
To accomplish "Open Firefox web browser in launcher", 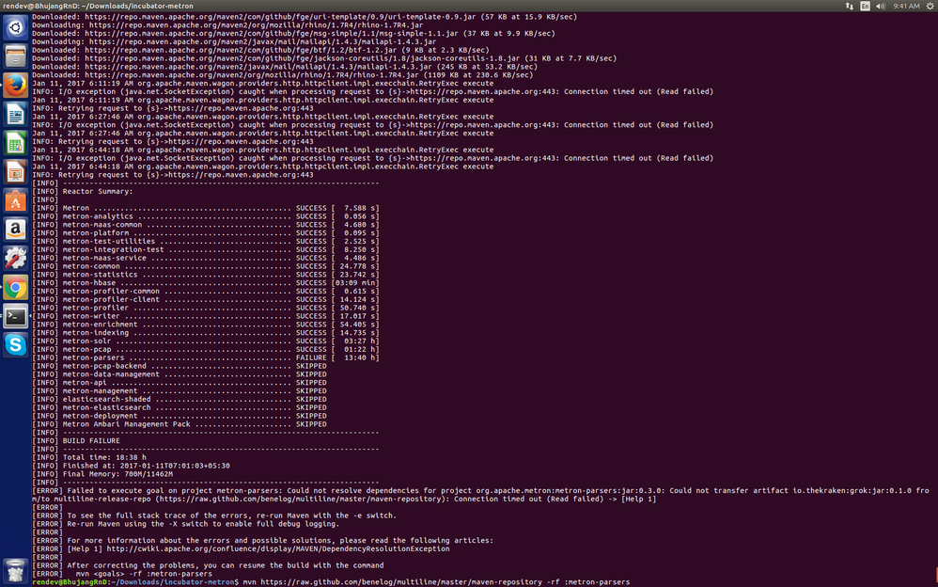I will pyautogui.click(x=16, y=85).
